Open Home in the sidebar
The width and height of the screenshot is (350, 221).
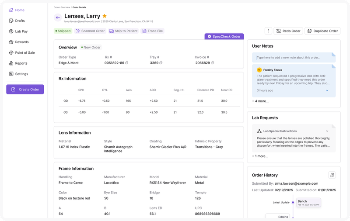(17, 10)
